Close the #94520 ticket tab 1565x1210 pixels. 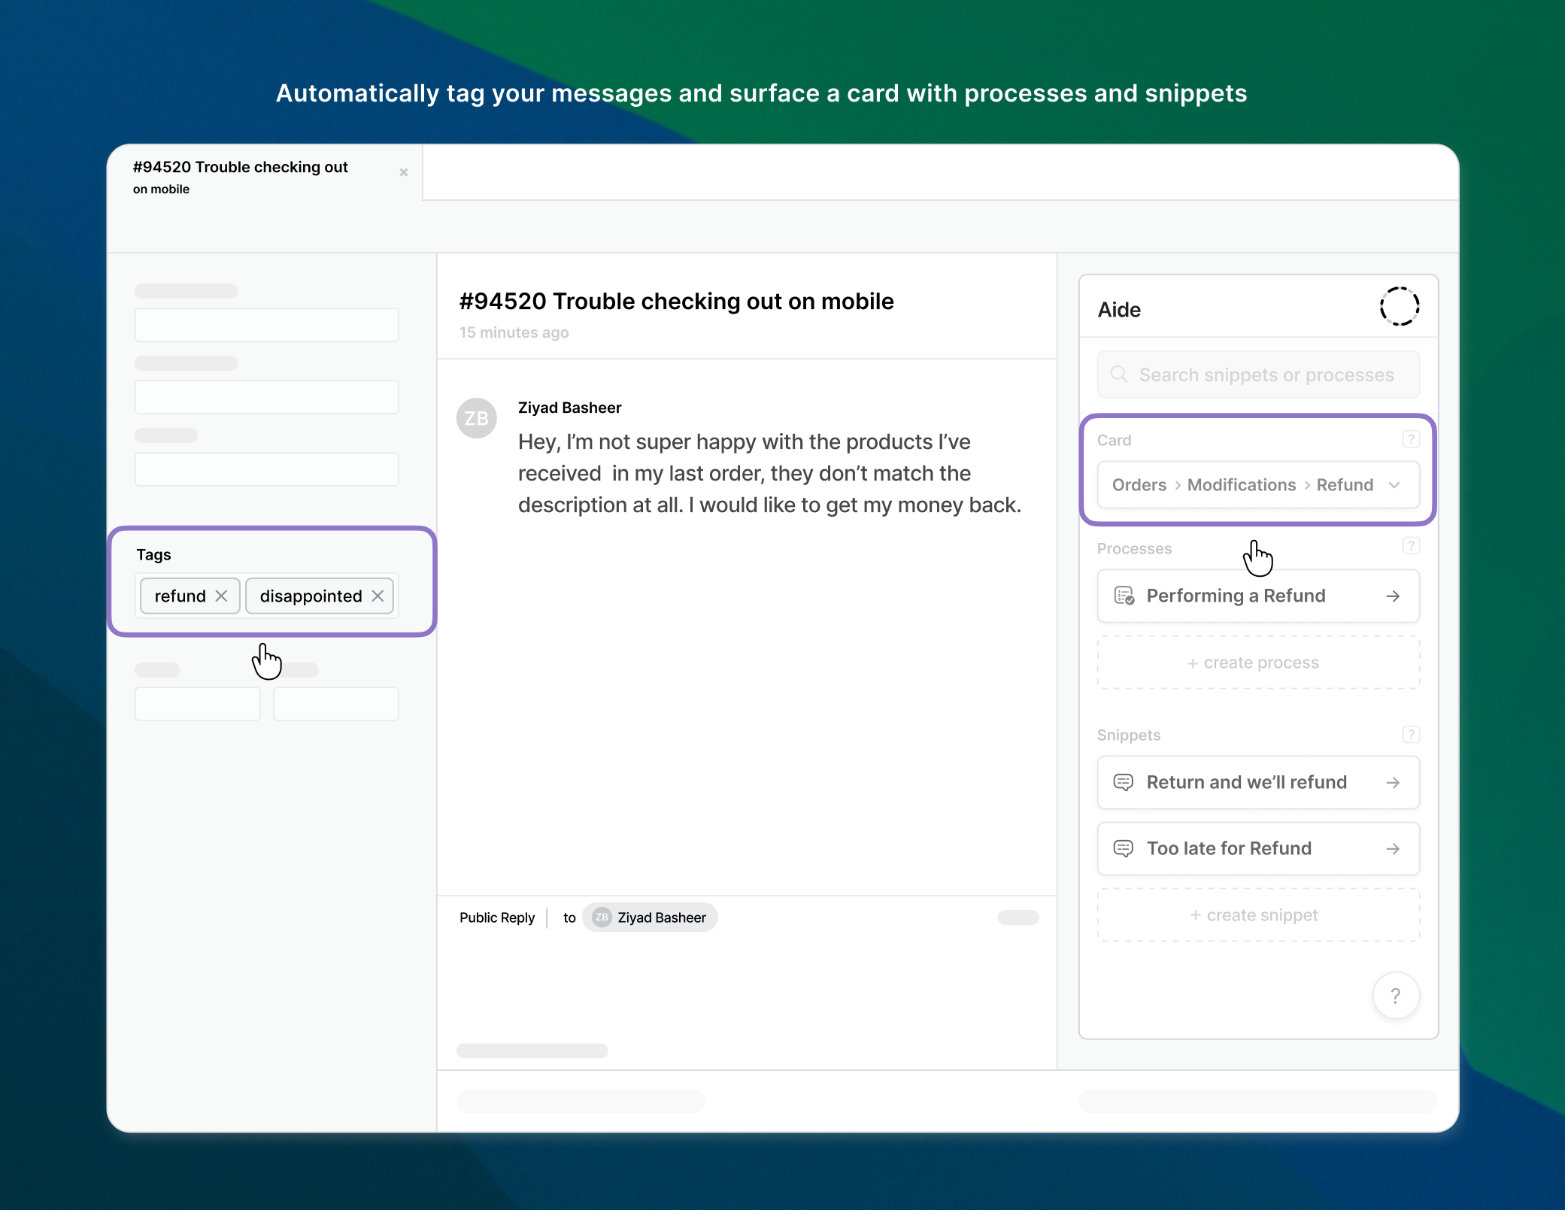(x=404, y=172)
